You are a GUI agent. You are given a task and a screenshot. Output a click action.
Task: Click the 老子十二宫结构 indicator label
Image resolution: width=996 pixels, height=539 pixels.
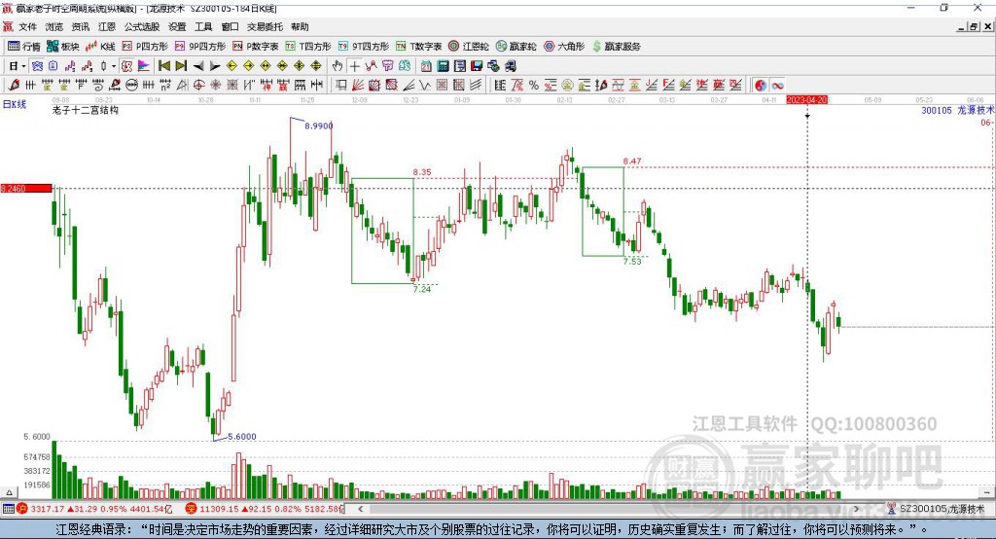point(86,110)
